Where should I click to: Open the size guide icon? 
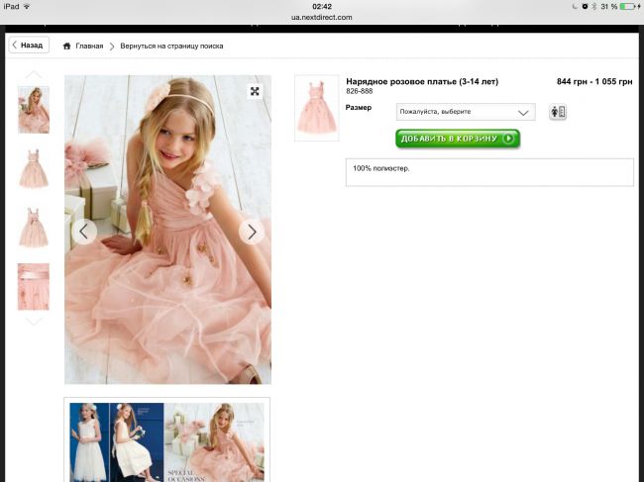tap(558, 112)
